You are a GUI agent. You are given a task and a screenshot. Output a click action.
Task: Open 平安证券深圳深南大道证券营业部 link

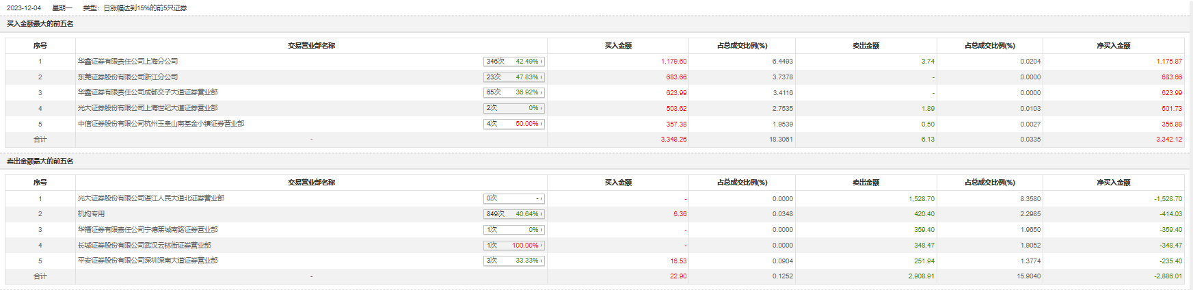(x=148, y=261)
